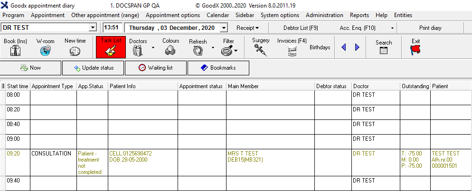Click the Surgery tools icon

(261, 50)
